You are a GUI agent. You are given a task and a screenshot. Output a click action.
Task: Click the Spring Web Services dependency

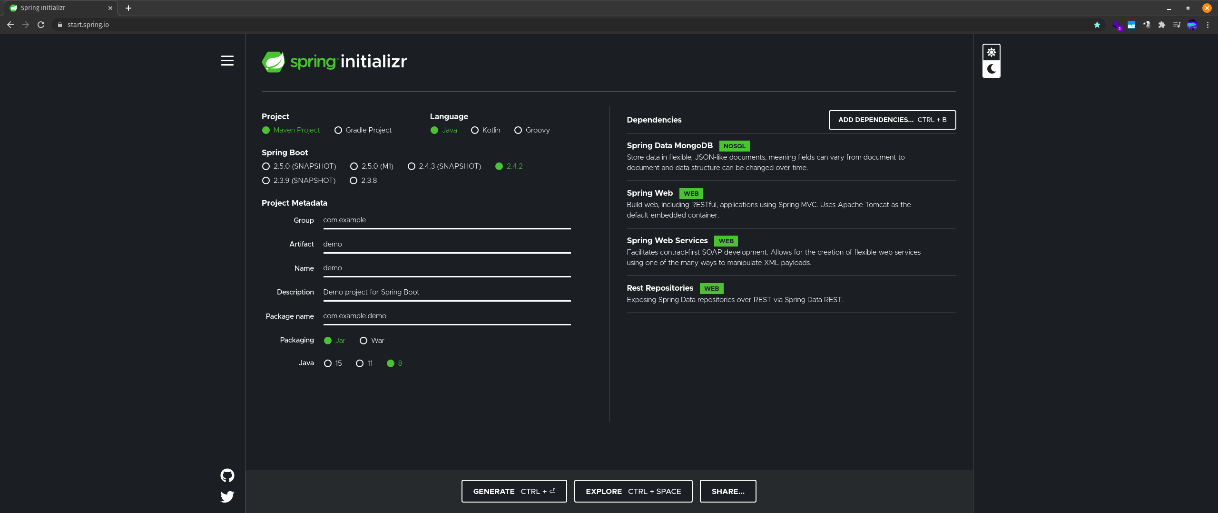tap(791, 252)
